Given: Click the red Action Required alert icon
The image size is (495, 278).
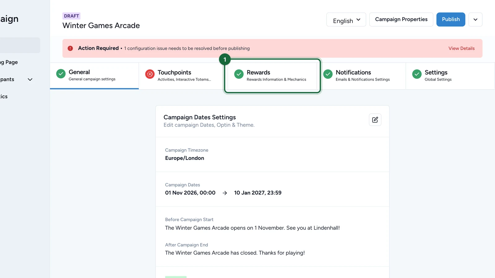Looking at the screenshot, I should [x=70, y=48].
